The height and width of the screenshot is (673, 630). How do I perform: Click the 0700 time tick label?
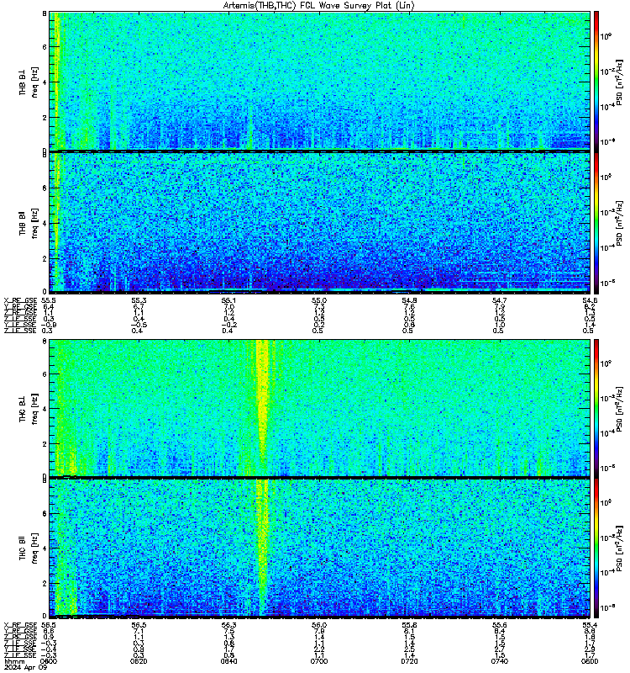(319, 661)
